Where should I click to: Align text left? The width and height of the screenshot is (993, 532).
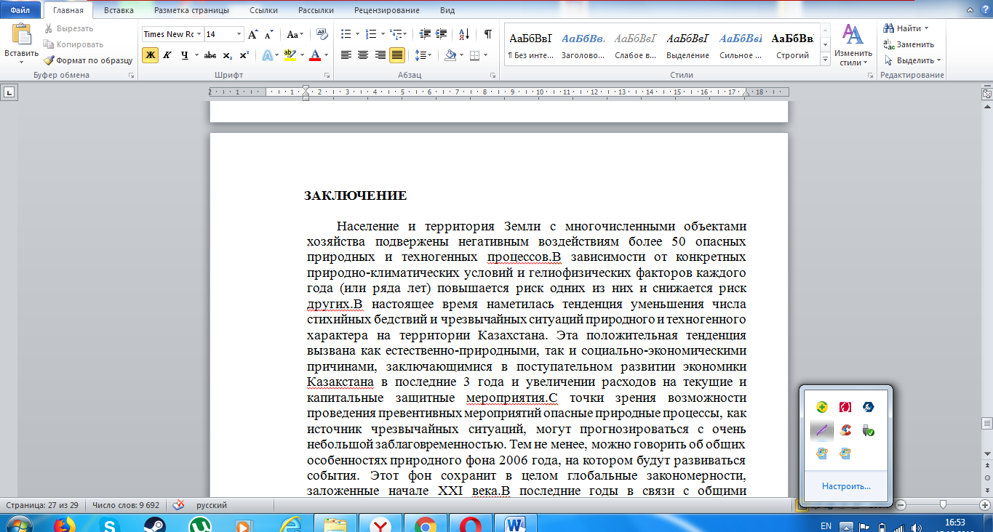pyautogui.click(x=346, y=55)
